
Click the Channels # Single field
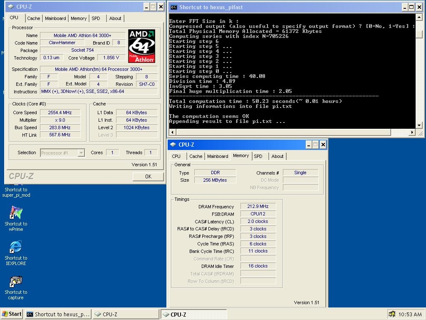[x=300, y=172]
